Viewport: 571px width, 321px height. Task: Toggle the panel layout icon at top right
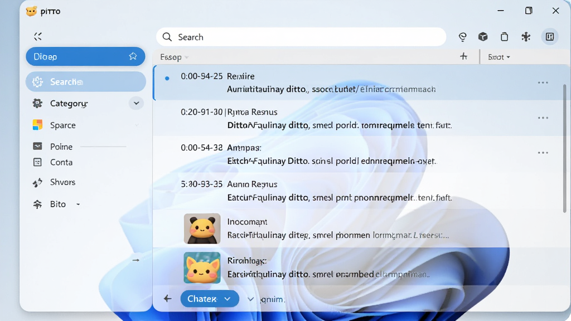(550, 36)
